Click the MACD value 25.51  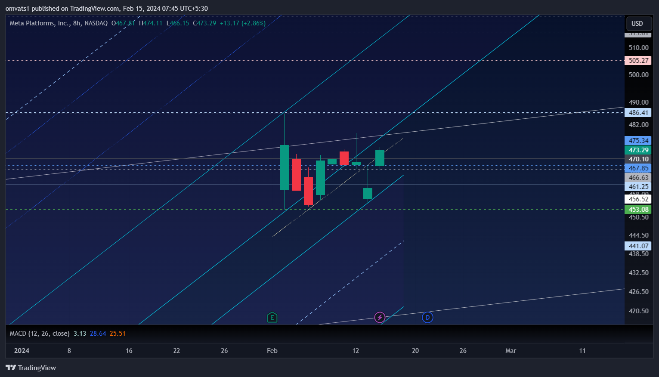click(x=118, y=334)
